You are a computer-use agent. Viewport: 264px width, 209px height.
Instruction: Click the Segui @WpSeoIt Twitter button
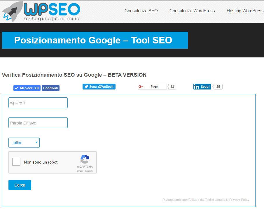pyautogui.click(x=99, y=86)
